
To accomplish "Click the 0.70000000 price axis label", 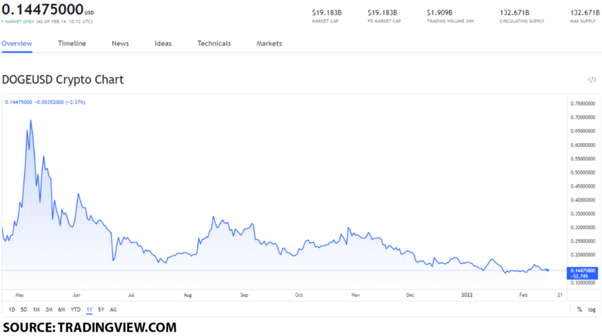I will coord(583,117).
